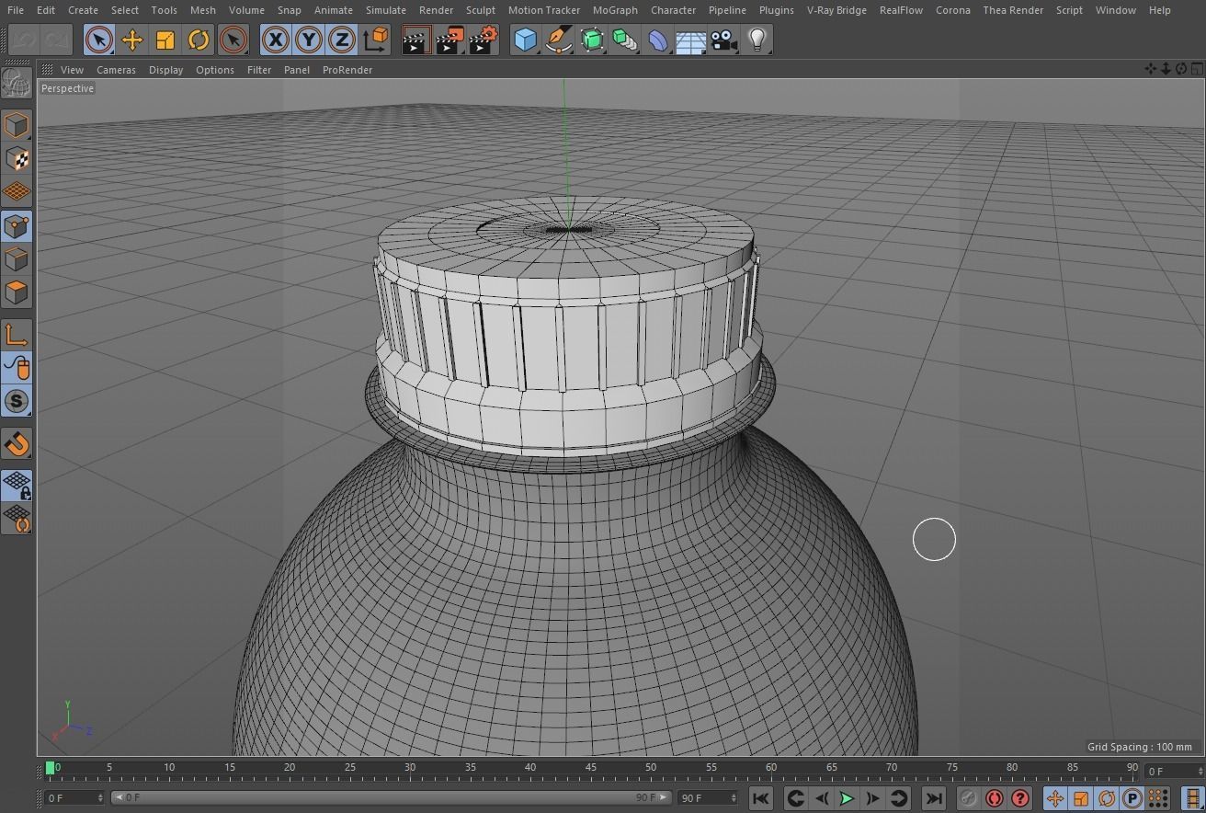This screenshot has width=1206, height=813.
Task: Click the Redo arrow icon
Action: [56, 40]
